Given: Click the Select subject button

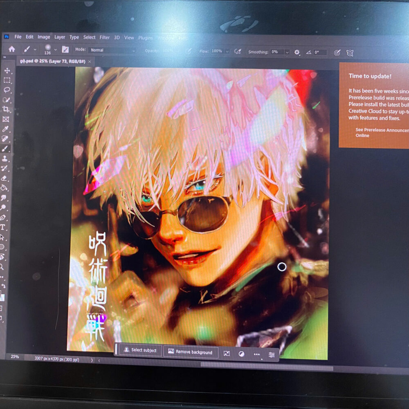Looking at the screenshot, I should pyautogui.click(x=140, y=350).
